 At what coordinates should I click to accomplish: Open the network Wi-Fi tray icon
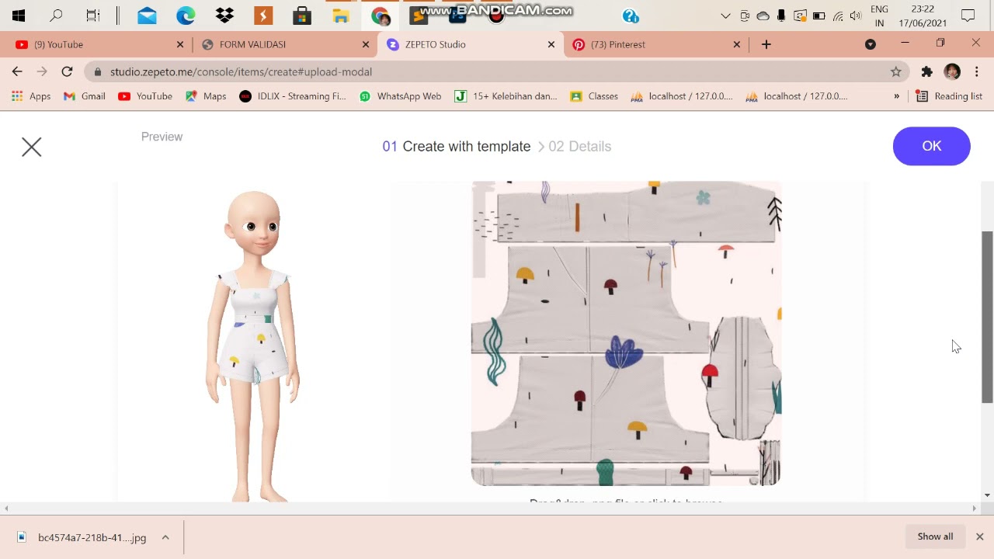[x=838, y=16]
